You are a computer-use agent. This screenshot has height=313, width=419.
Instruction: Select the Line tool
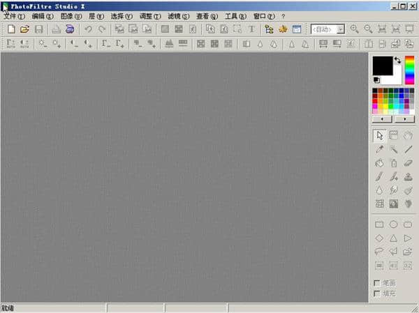(409, 148)
